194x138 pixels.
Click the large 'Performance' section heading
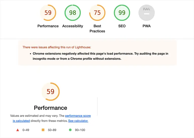pos(51,108)
